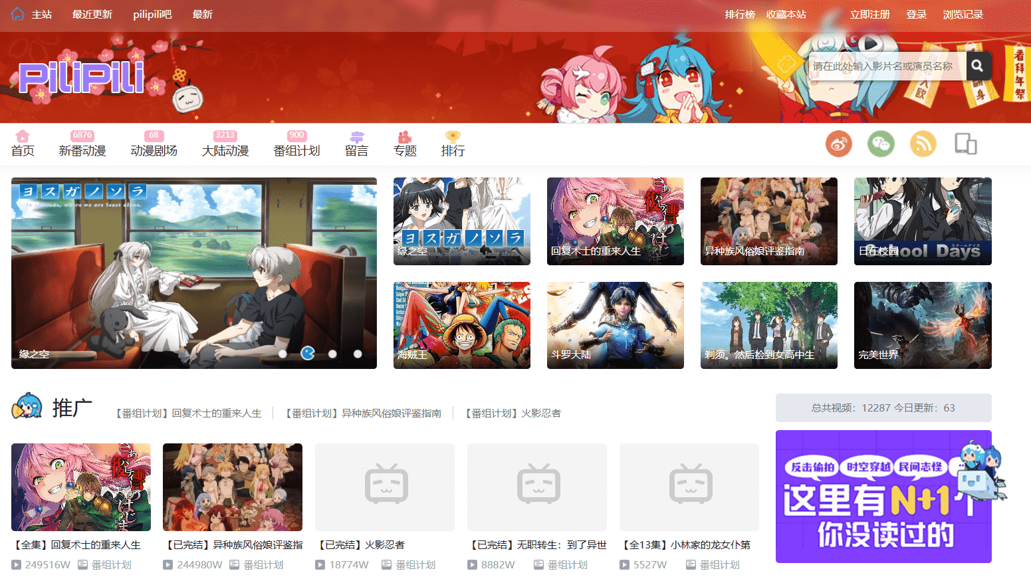The width and height of the screenshot is (1031, 581).
Task: Click the search magnifier button
Action: click(x=977, y=66)
